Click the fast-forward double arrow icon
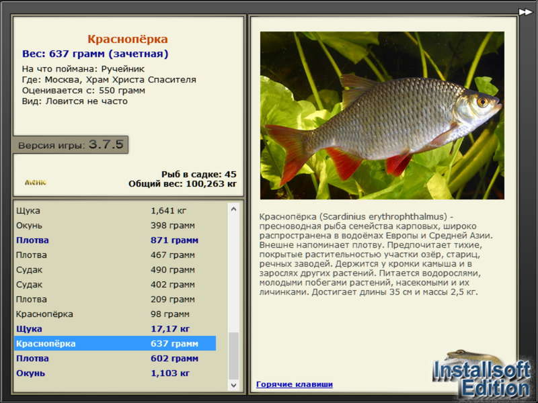 point(525,12)
